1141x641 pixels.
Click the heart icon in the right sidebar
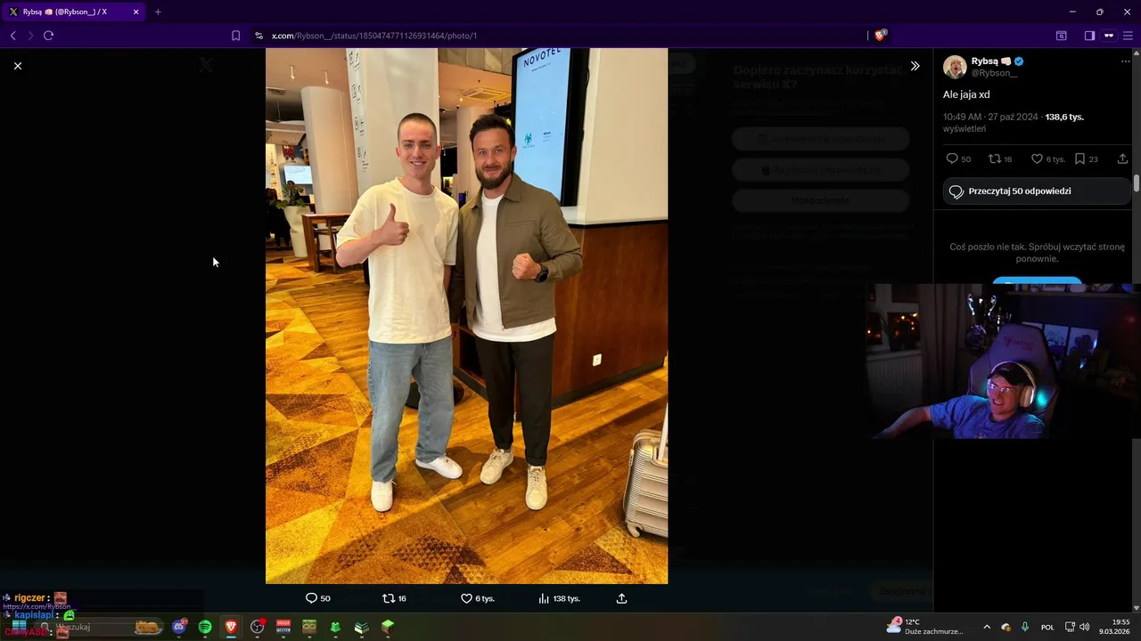[1037, 158]
